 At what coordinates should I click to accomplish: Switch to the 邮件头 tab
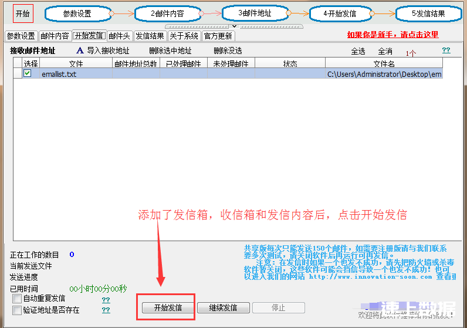[120, 36]
